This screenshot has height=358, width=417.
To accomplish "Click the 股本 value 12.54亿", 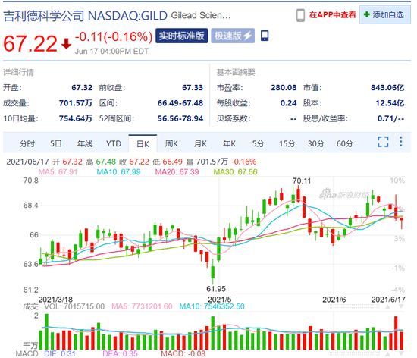I will pos(390,103).
